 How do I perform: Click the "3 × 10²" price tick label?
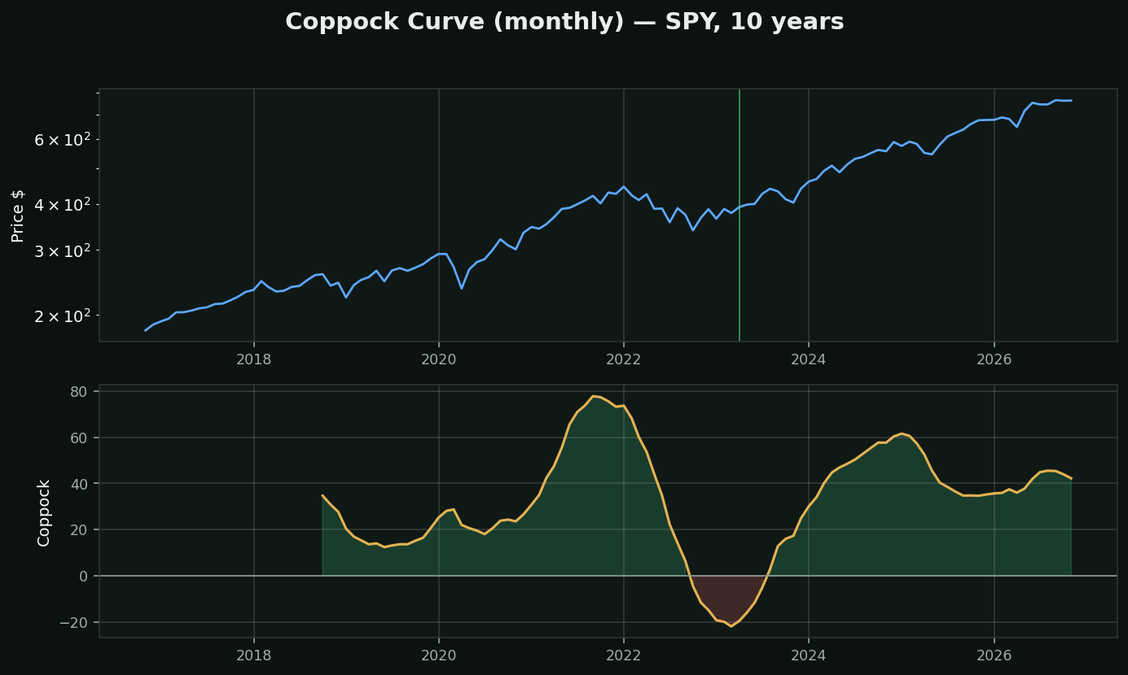[x=62, y=250]
